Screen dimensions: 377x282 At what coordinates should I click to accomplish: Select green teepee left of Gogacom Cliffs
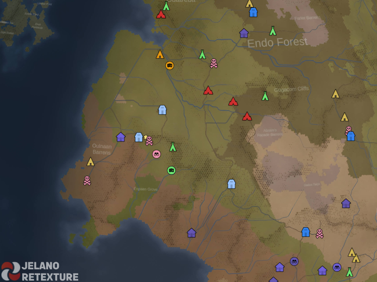(x=265, y=96)
